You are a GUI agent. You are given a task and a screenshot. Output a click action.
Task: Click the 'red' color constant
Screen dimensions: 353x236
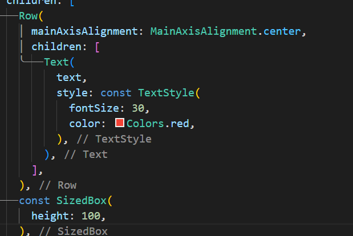tap(180, 124)
